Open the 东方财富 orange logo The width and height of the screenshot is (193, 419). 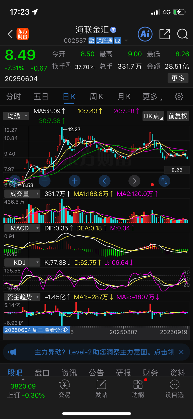[x=23, y=34]
